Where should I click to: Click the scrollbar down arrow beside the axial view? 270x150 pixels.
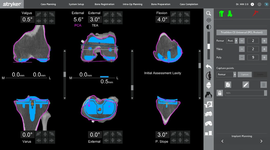(132, 98)
